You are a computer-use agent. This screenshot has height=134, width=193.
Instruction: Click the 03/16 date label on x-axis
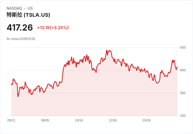(147, 120)
